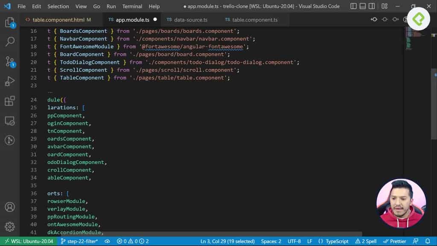
Task: Open the Search panel in the Activity Bar
Action: [x=9, y=41]
